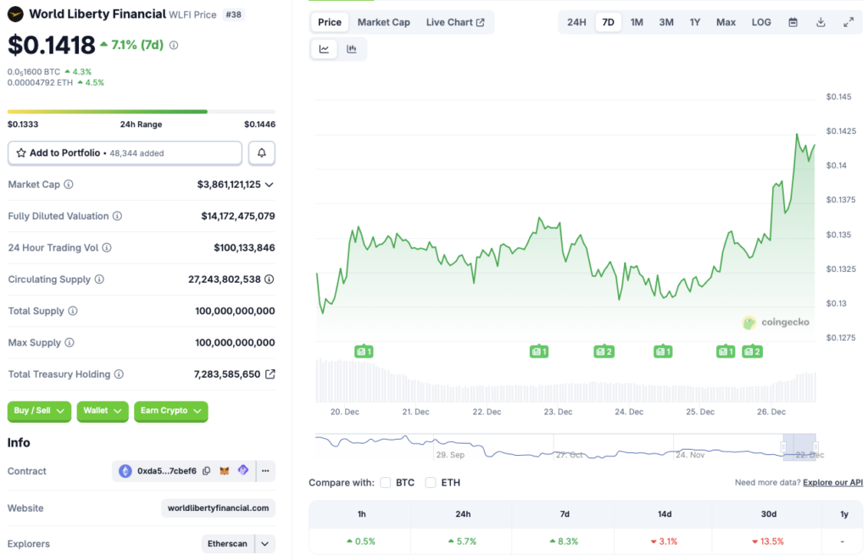Enable the ETH comparison checkbox
Image resolution: width=868 pixels, height=560 pixels.
428,482
